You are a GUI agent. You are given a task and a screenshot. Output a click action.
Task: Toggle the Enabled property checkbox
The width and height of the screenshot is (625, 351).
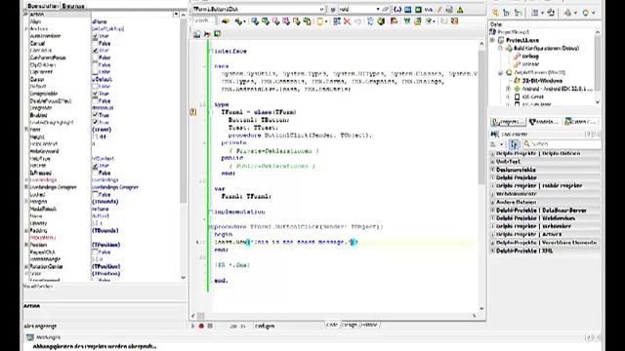(x=95, y=115)
